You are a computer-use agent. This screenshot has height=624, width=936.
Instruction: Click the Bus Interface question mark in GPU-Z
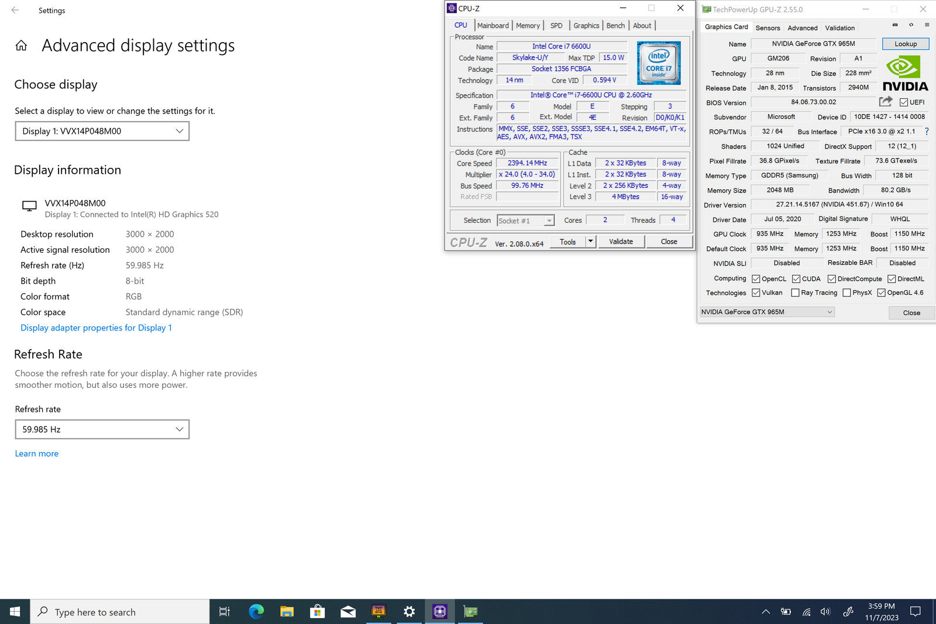tap(927, 132)
